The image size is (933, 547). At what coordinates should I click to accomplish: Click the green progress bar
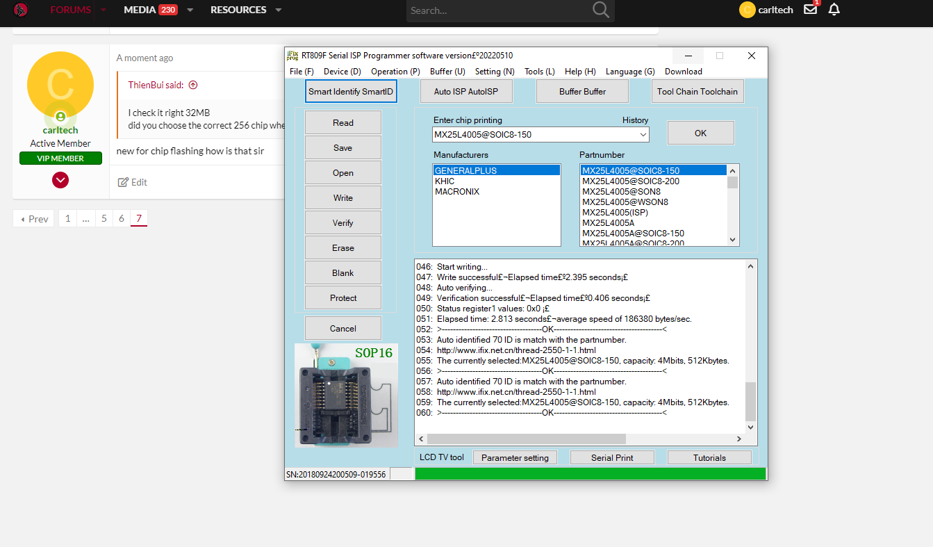pos(590,473)
